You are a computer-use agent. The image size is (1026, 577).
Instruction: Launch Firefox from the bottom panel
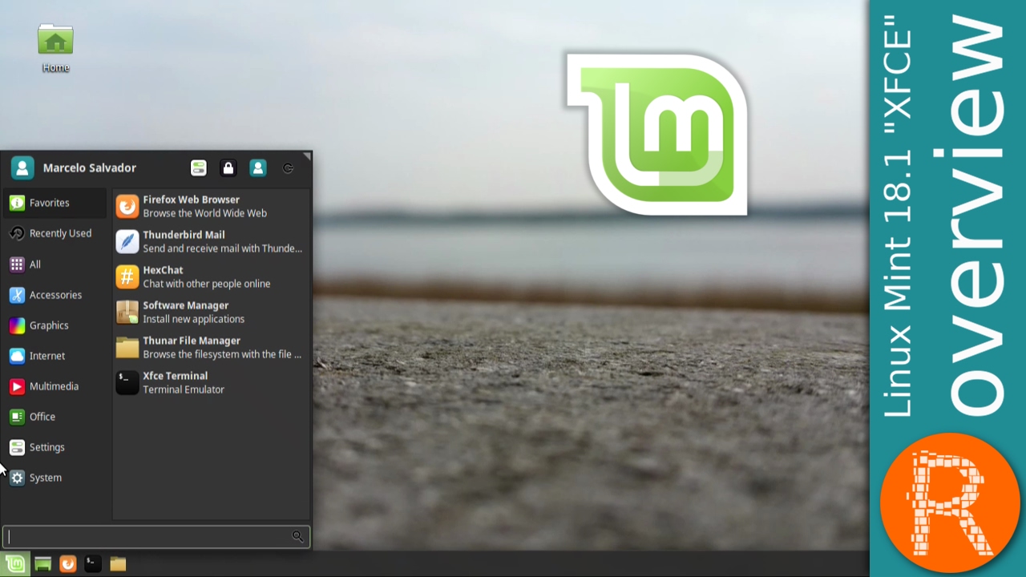[68, 564]
